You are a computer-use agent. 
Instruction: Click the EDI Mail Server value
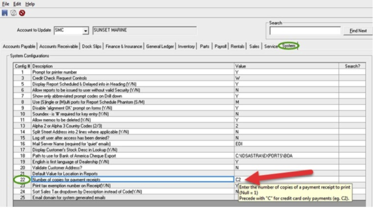pos(286,144)
